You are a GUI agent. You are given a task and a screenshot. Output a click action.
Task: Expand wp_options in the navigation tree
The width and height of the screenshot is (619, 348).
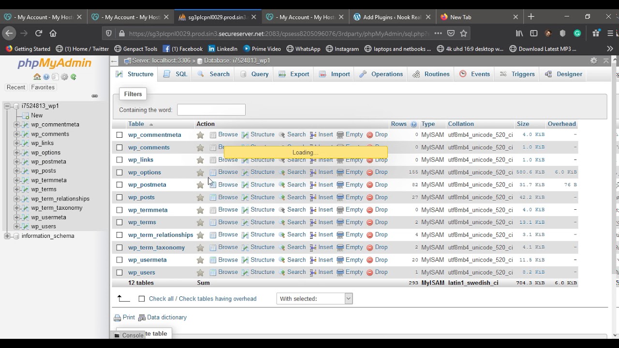click(x=16, y=153)
